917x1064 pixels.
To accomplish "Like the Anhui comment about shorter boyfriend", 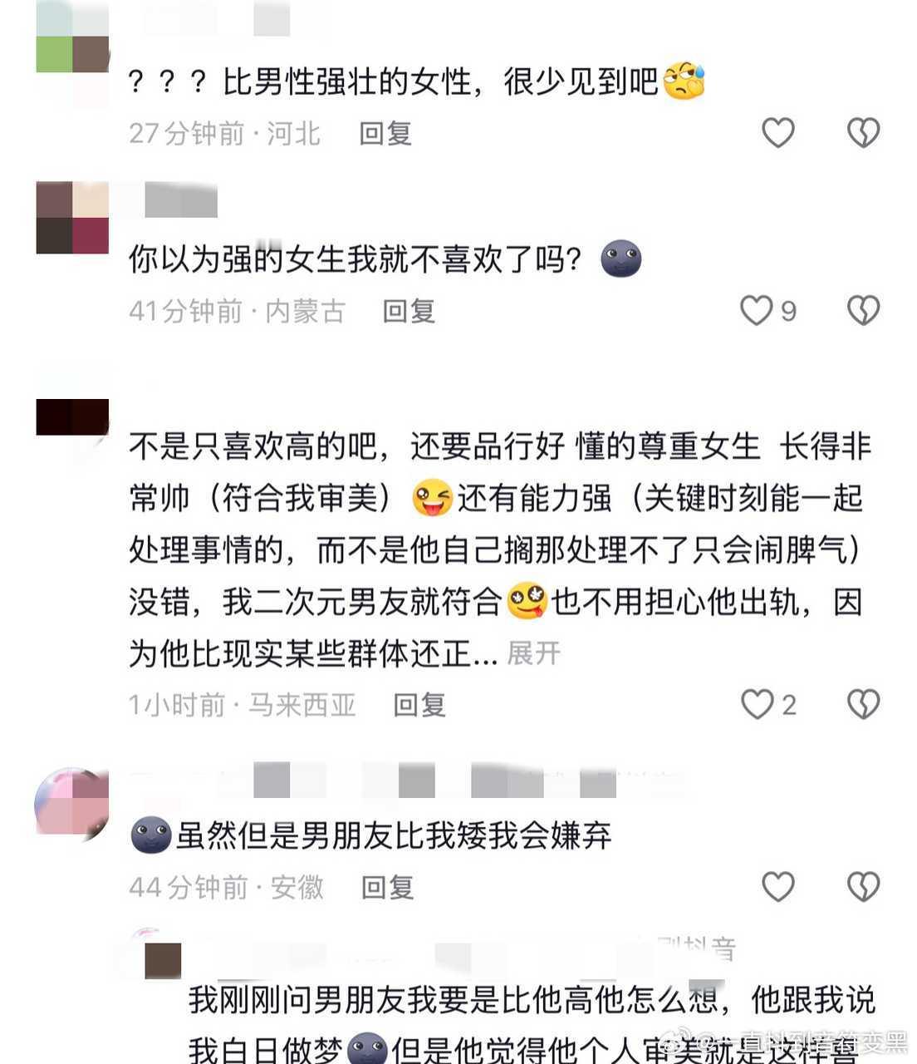I will point(778,887).
